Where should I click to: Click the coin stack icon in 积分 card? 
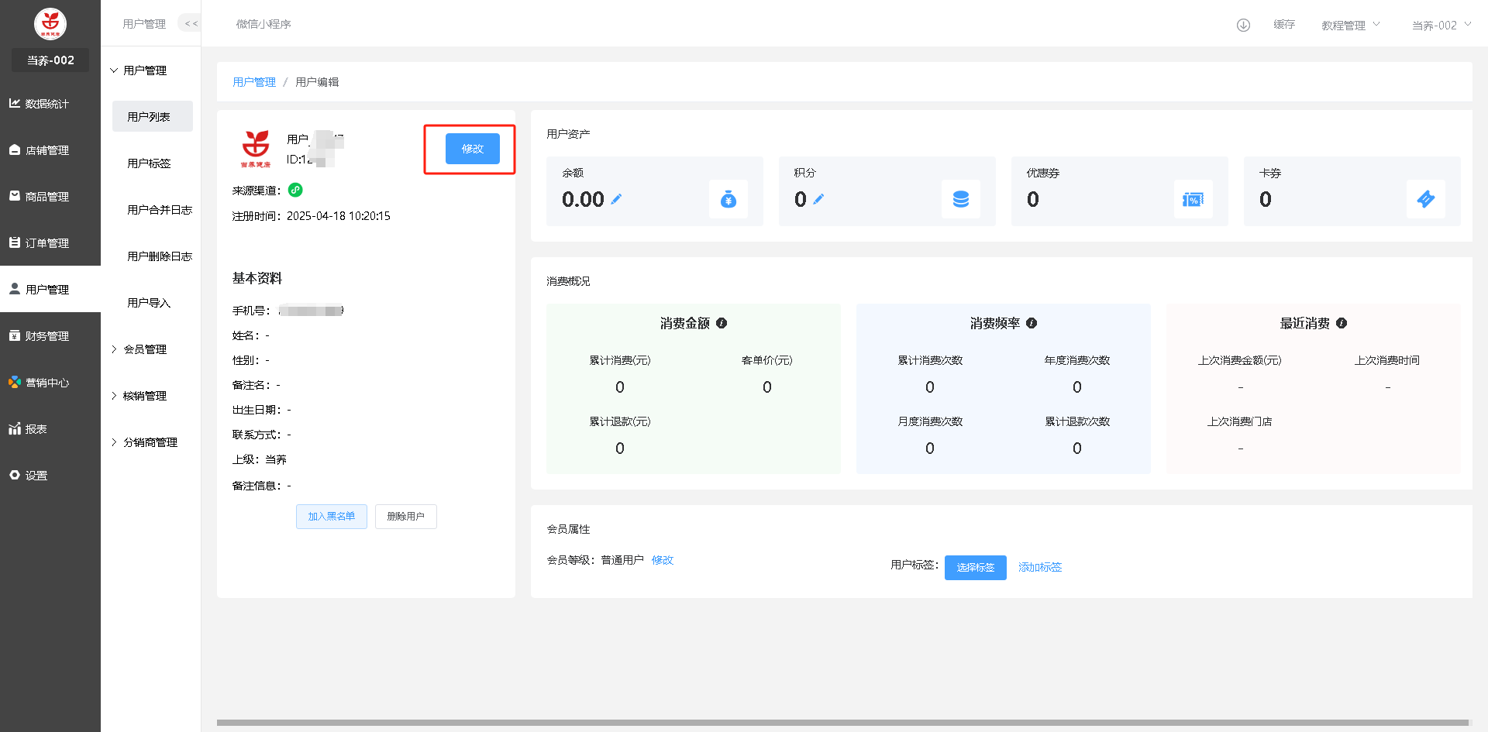[x=960, y=199]
